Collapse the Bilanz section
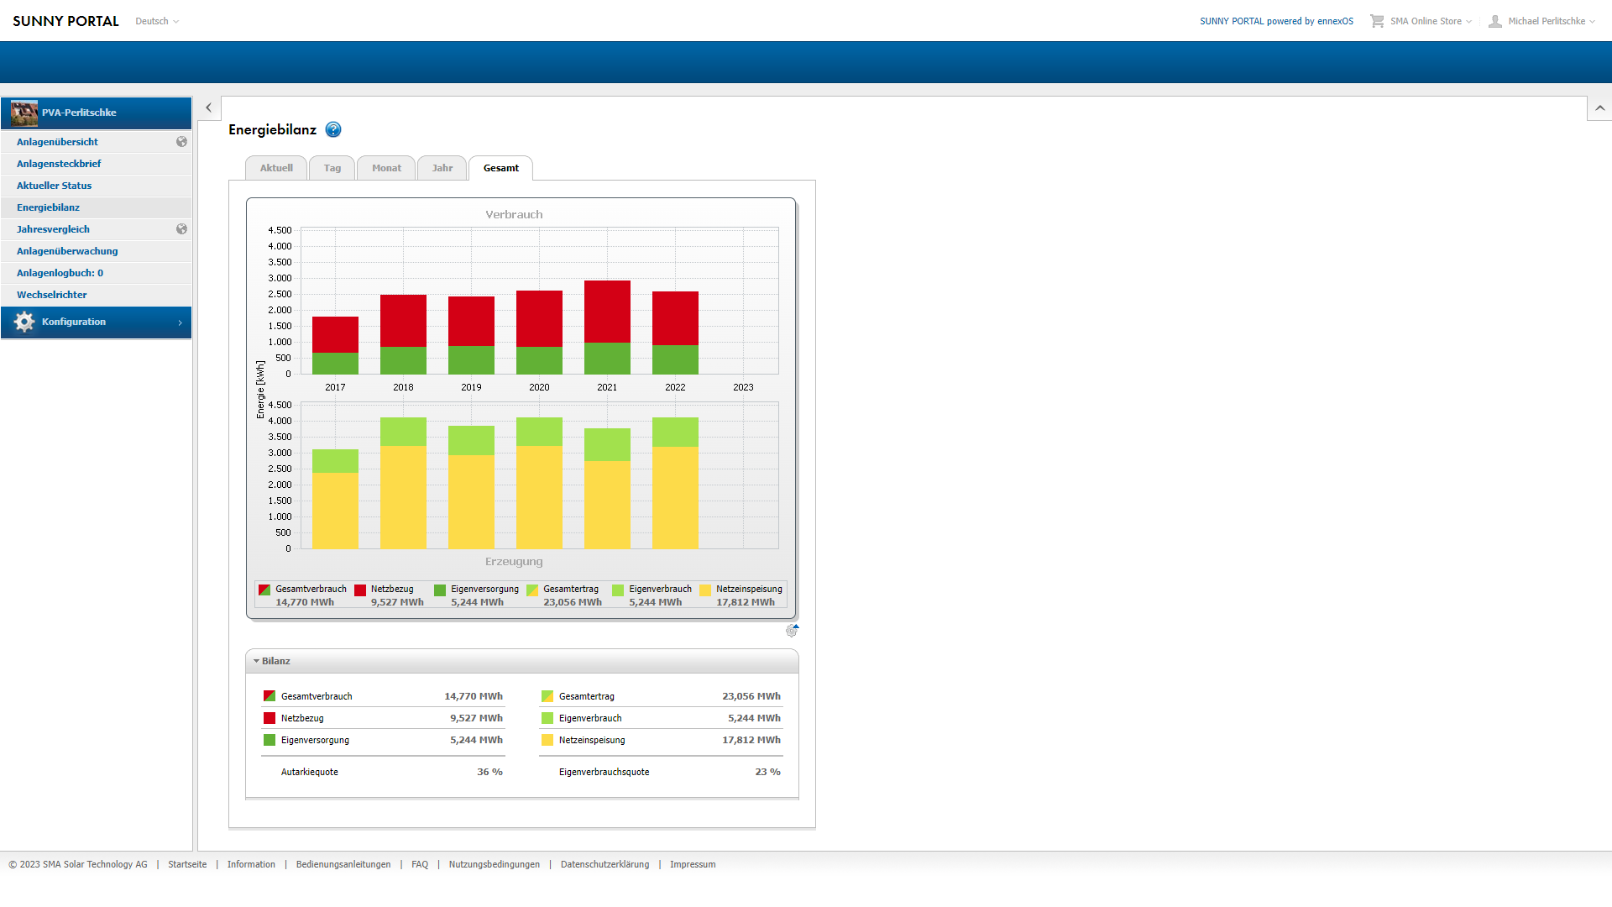 pos(257,661)
